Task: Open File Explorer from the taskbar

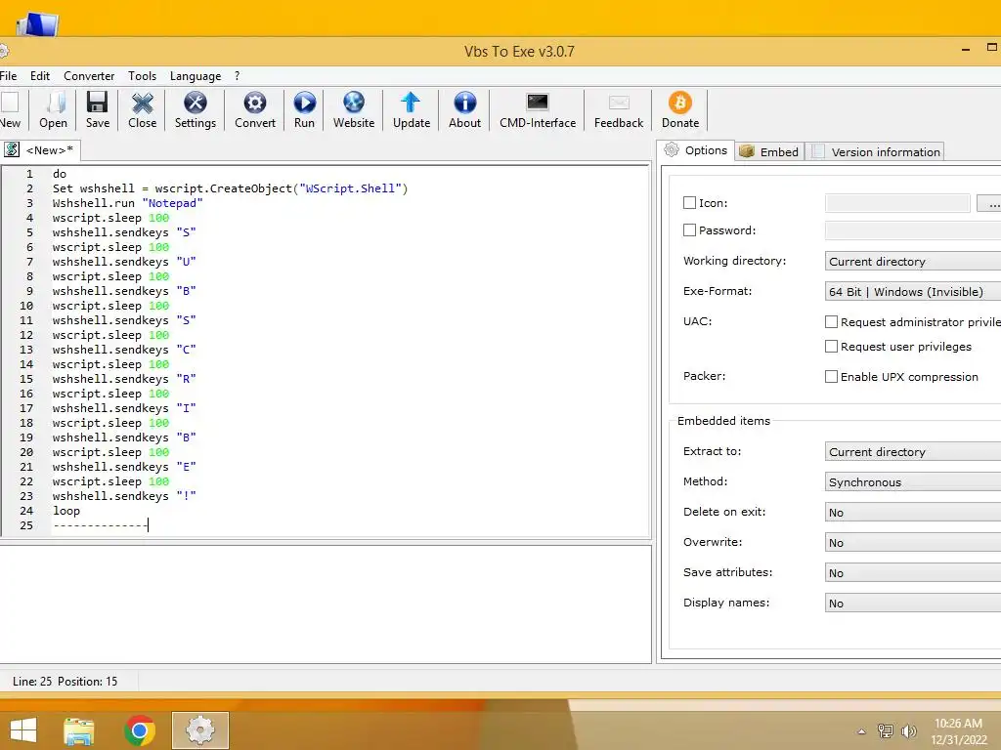Action: (x=79, y=730)
